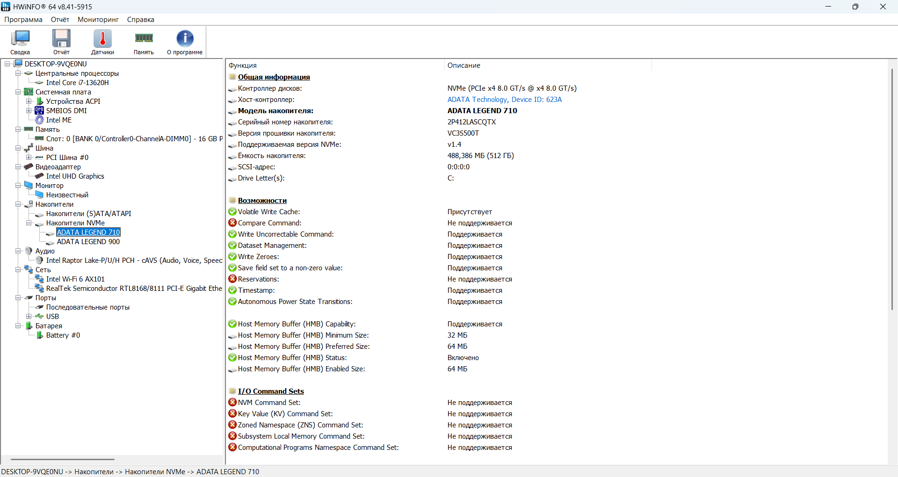This screenshot has width=898, height=477.
Task: Click the green check beside HMB Status
Action: pyautogui.click(x=232, y=357)
